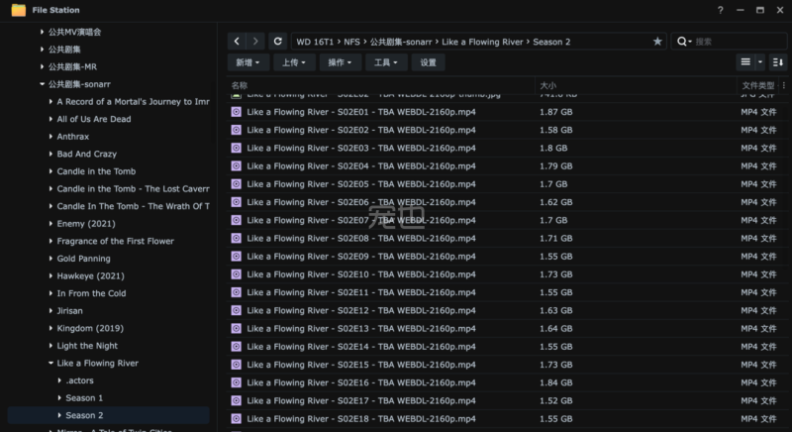The image size is (792, 432).
Task: Click the back navigation arrow
Action: 236,42
